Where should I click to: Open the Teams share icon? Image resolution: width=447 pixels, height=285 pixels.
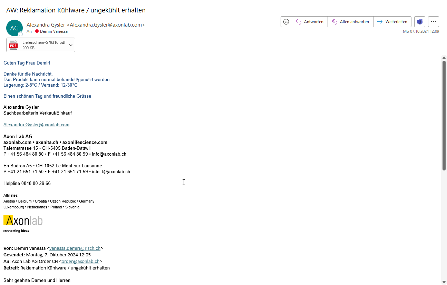point(420,22)
